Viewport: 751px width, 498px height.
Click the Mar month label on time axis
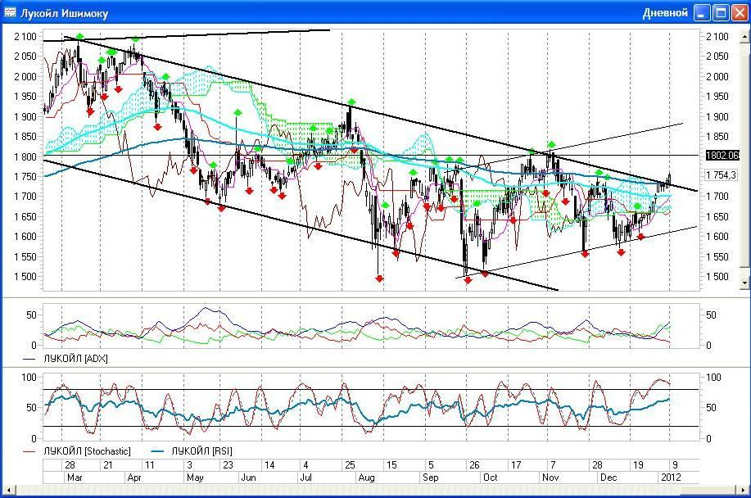point(75,477)
